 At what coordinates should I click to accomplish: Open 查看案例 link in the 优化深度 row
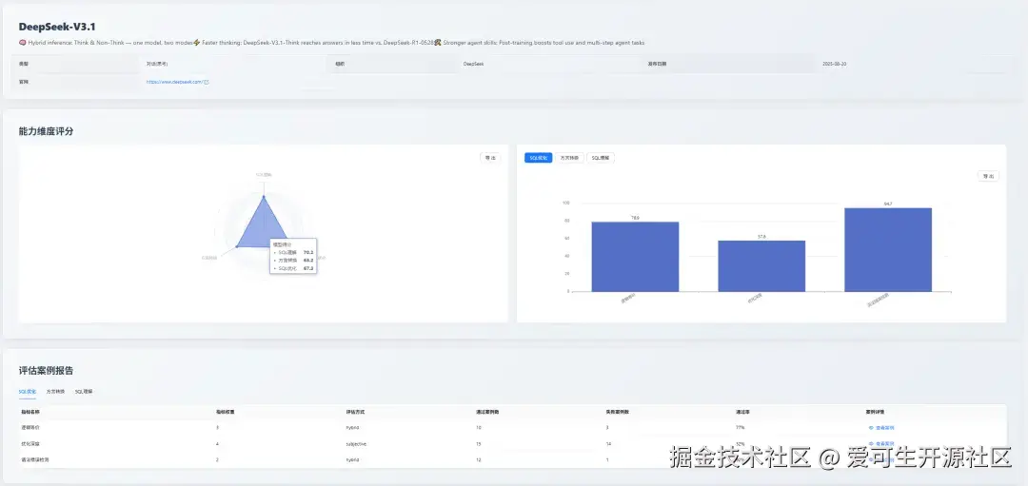[x=881, y=443]
